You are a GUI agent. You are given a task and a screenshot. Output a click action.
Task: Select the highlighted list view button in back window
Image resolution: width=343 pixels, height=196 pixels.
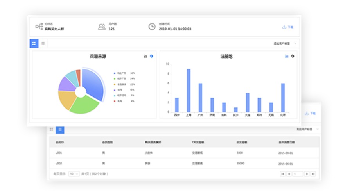60,129
